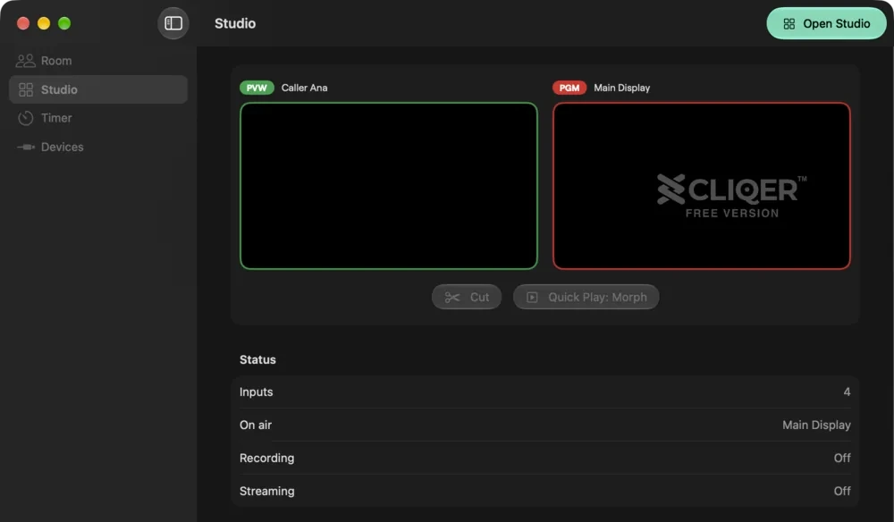The width and height of the screenshot is (894, 522).
Task: Click the Studio title in the toolbar
Action: tap(235, 23)
